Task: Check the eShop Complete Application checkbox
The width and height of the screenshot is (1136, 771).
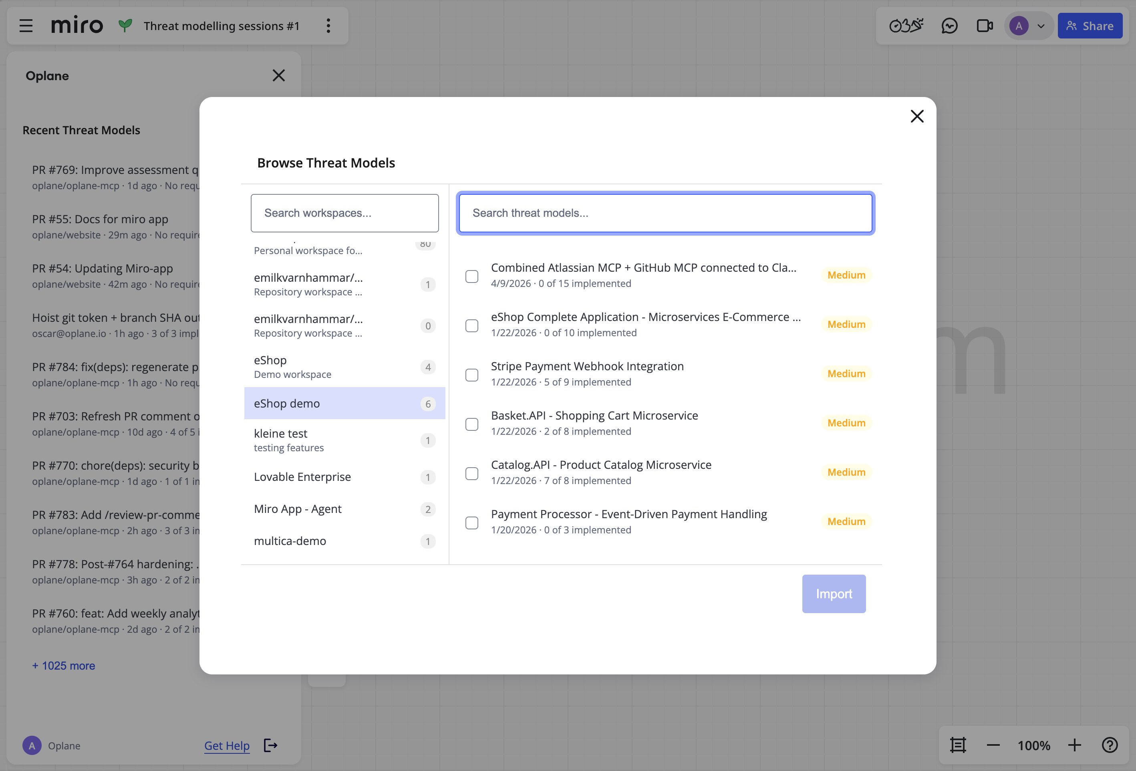Action: coord(472,326)
